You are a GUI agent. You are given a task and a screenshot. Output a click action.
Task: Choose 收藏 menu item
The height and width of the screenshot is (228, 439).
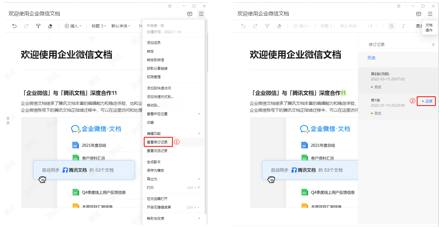point(173,122)
